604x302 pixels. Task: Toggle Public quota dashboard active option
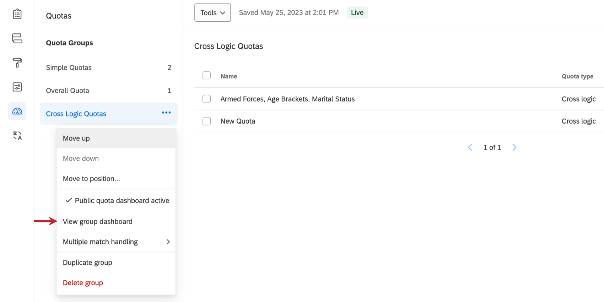coord(117,201)
